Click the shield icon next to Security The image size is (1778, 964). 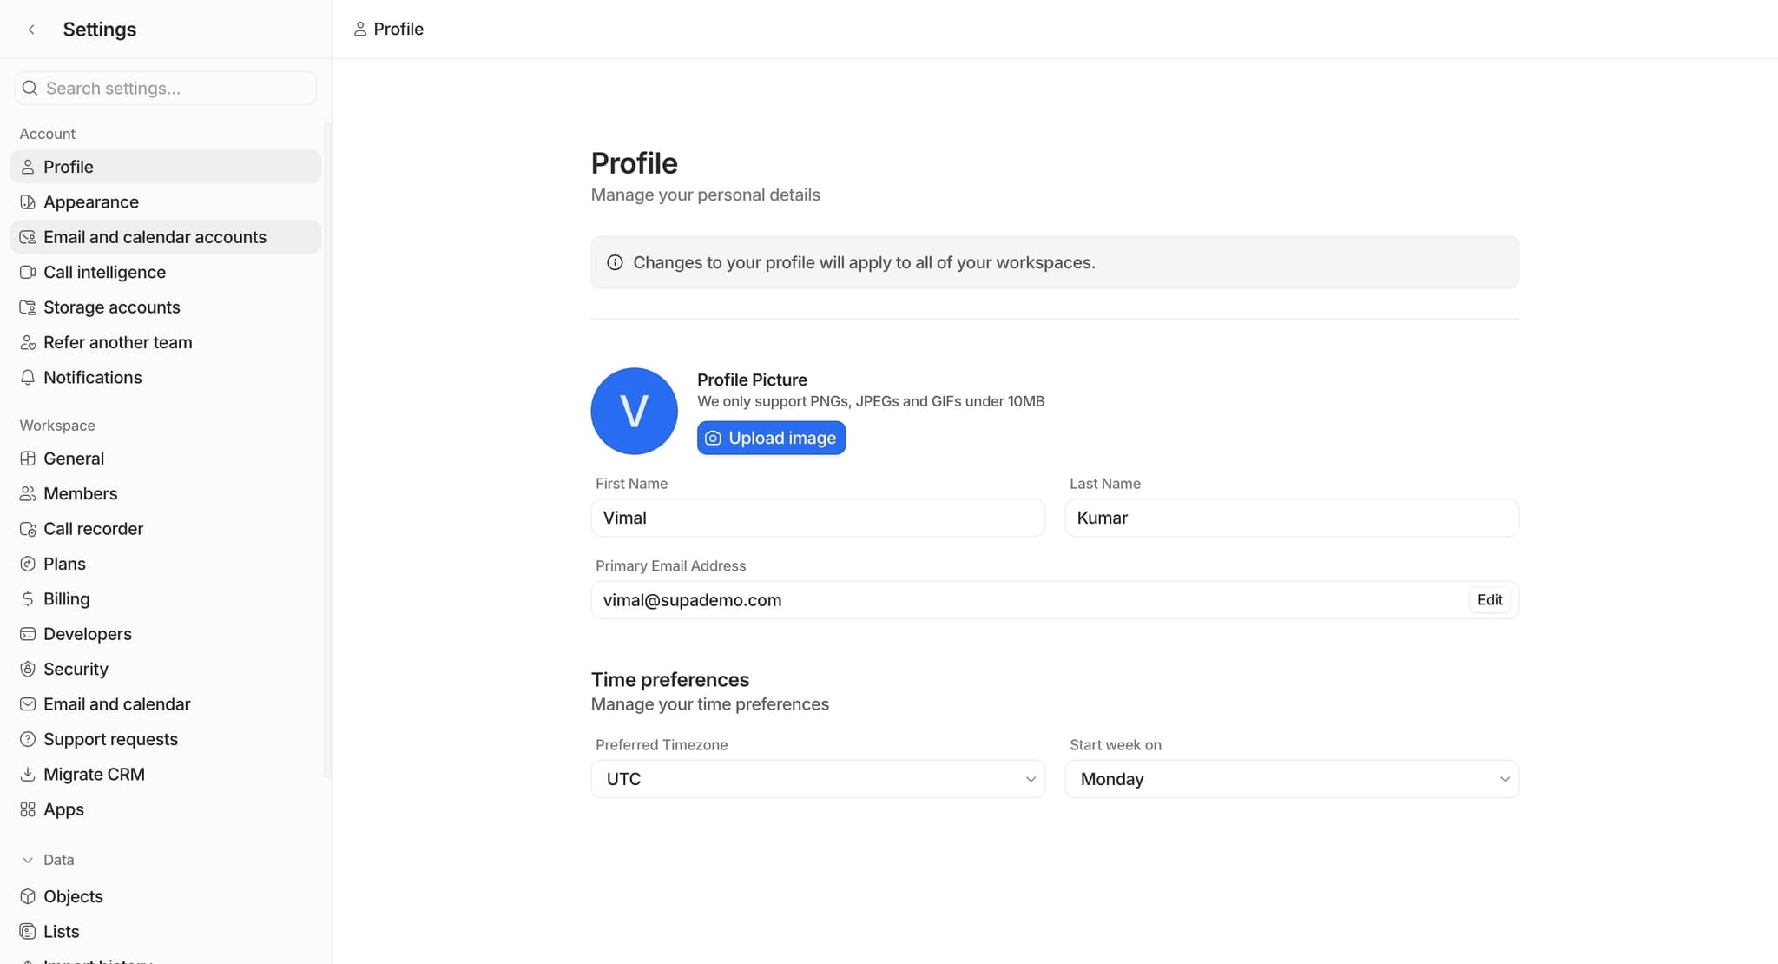point(28,669)
